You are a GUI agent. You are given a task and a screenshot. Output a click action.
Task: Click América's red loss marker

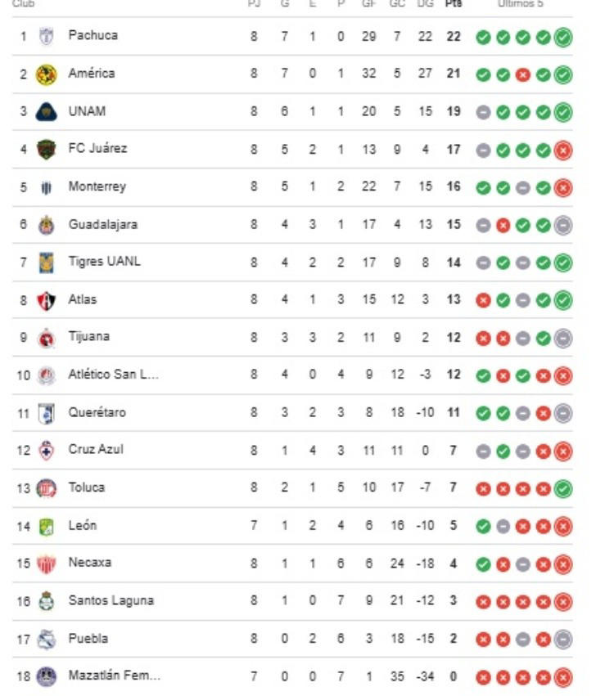click(522, 73)
